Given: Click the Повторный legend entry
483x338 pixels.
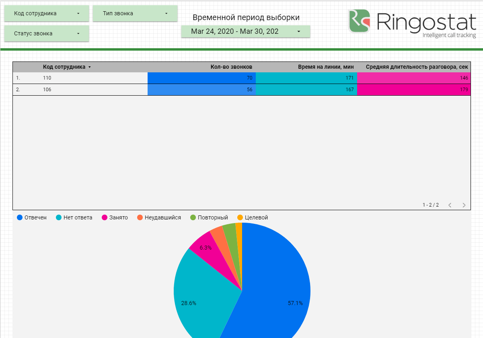Looking at the screenshot, I should [209, 217].
